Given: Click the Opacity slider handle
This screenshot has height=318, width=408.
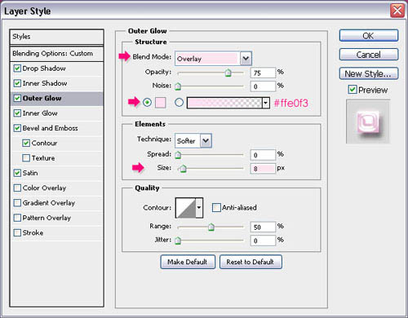Looking at the screenshot, I should [228, 73].
